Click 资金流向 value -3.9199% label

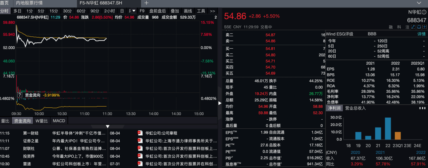coord(51,95)
